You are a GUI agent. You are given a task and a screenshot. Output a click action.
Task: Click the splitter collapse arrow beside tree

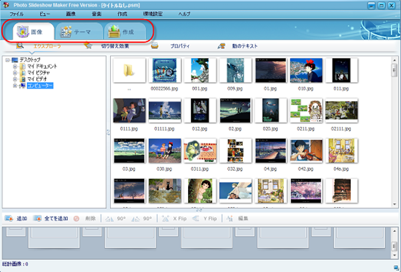(x=108, y=132)
